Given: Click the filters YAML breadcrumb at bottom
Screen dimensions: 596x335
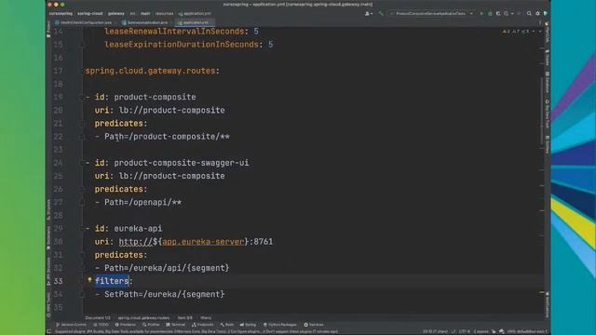Looking at the screenshot, I should coord(206,318).
